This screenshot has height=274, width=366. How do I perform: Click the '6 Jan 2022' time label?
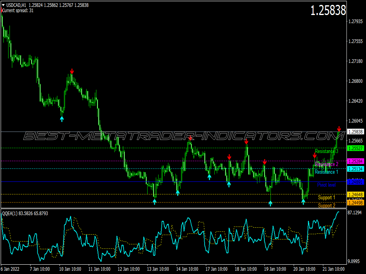[10, 269]
